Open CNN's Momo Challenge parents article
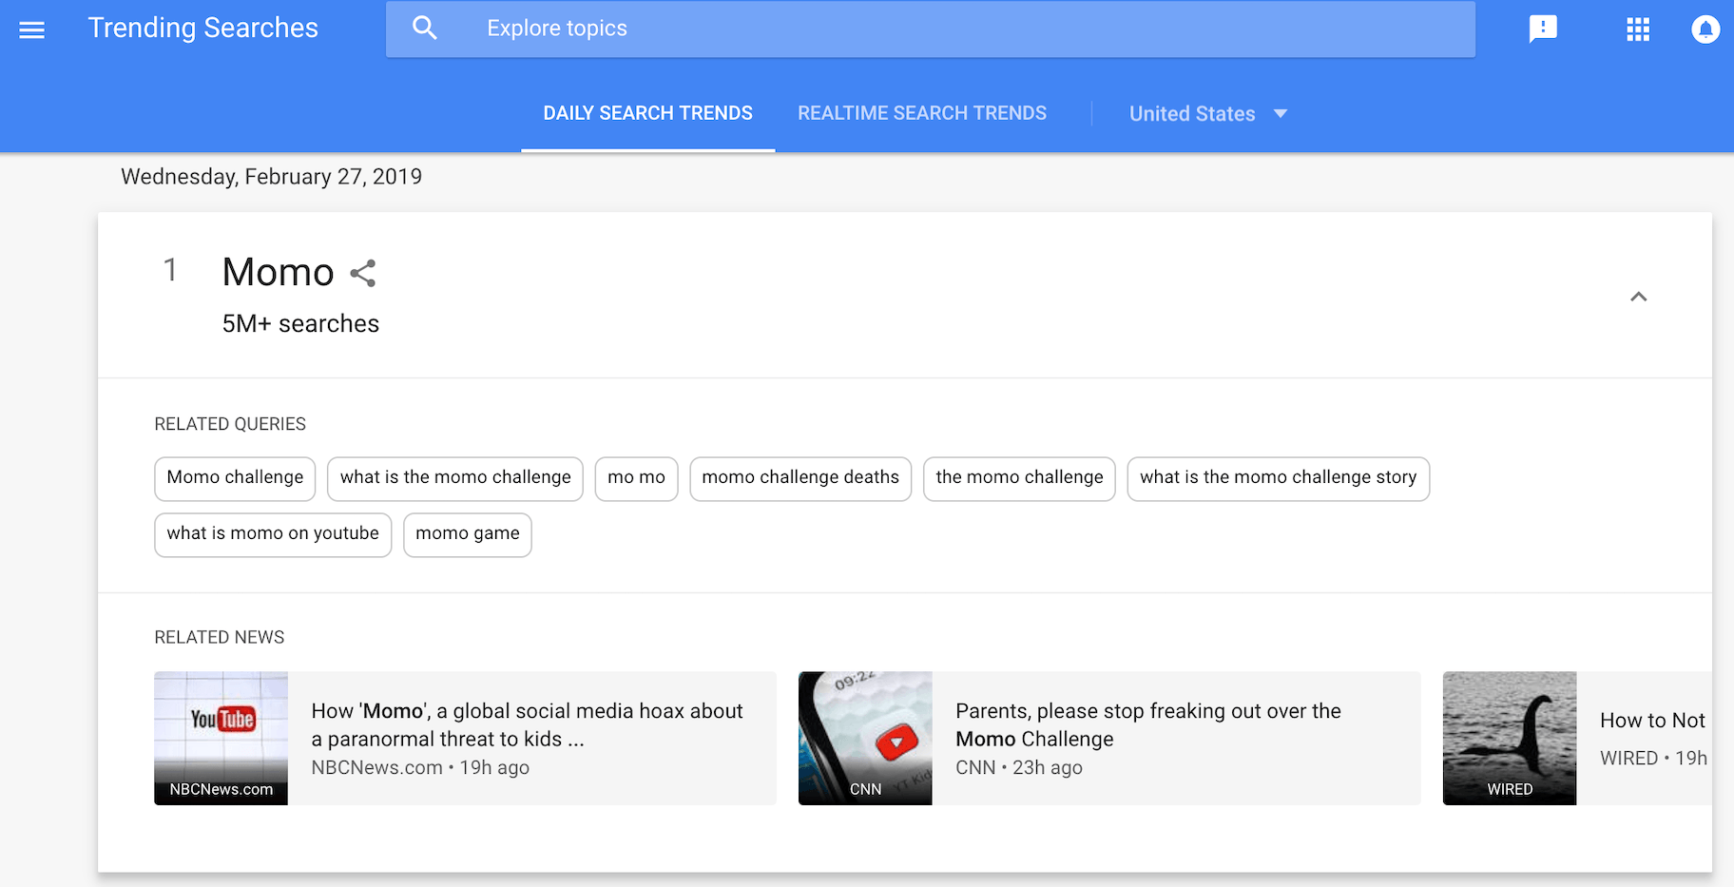The image size is (1734, 887). pyautogui.click(x=1147, y=725)
